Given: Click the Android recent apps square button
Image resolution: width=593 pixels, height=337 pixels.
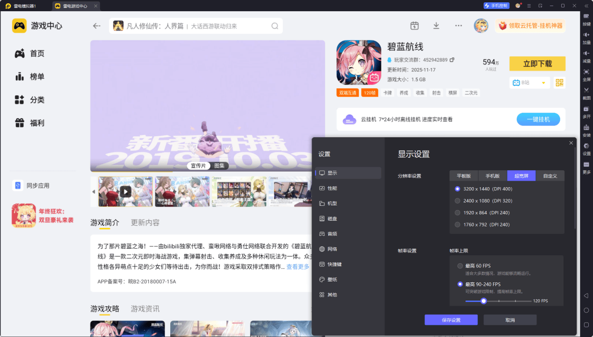Looking at the screenshot, I should pos(586,324).
